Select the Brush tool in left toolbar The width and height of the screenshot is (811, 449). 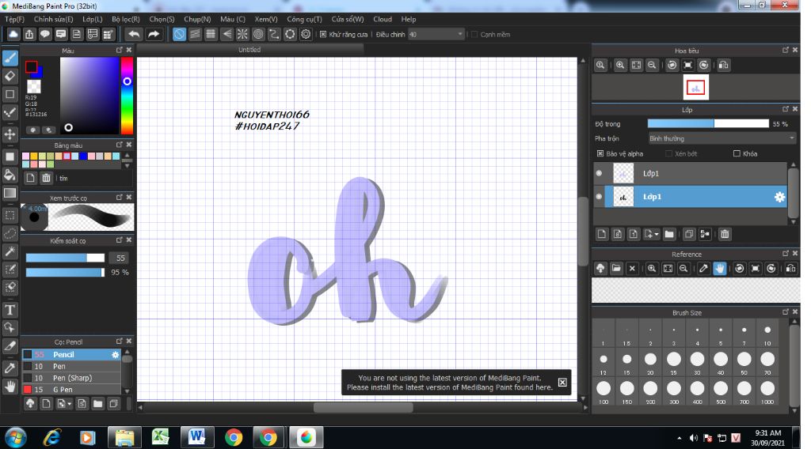tap(10, 58)
